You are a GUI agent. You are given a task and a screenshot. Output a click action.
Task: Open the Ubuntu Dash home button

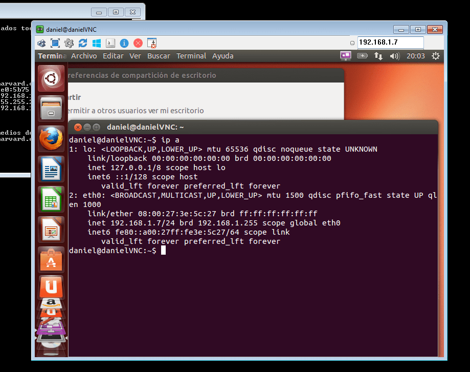[x=51, y=78]
